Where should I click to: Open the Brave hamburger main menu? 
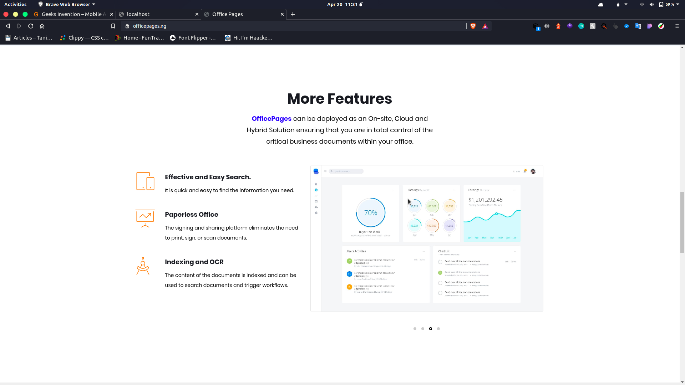click(677, 26)
